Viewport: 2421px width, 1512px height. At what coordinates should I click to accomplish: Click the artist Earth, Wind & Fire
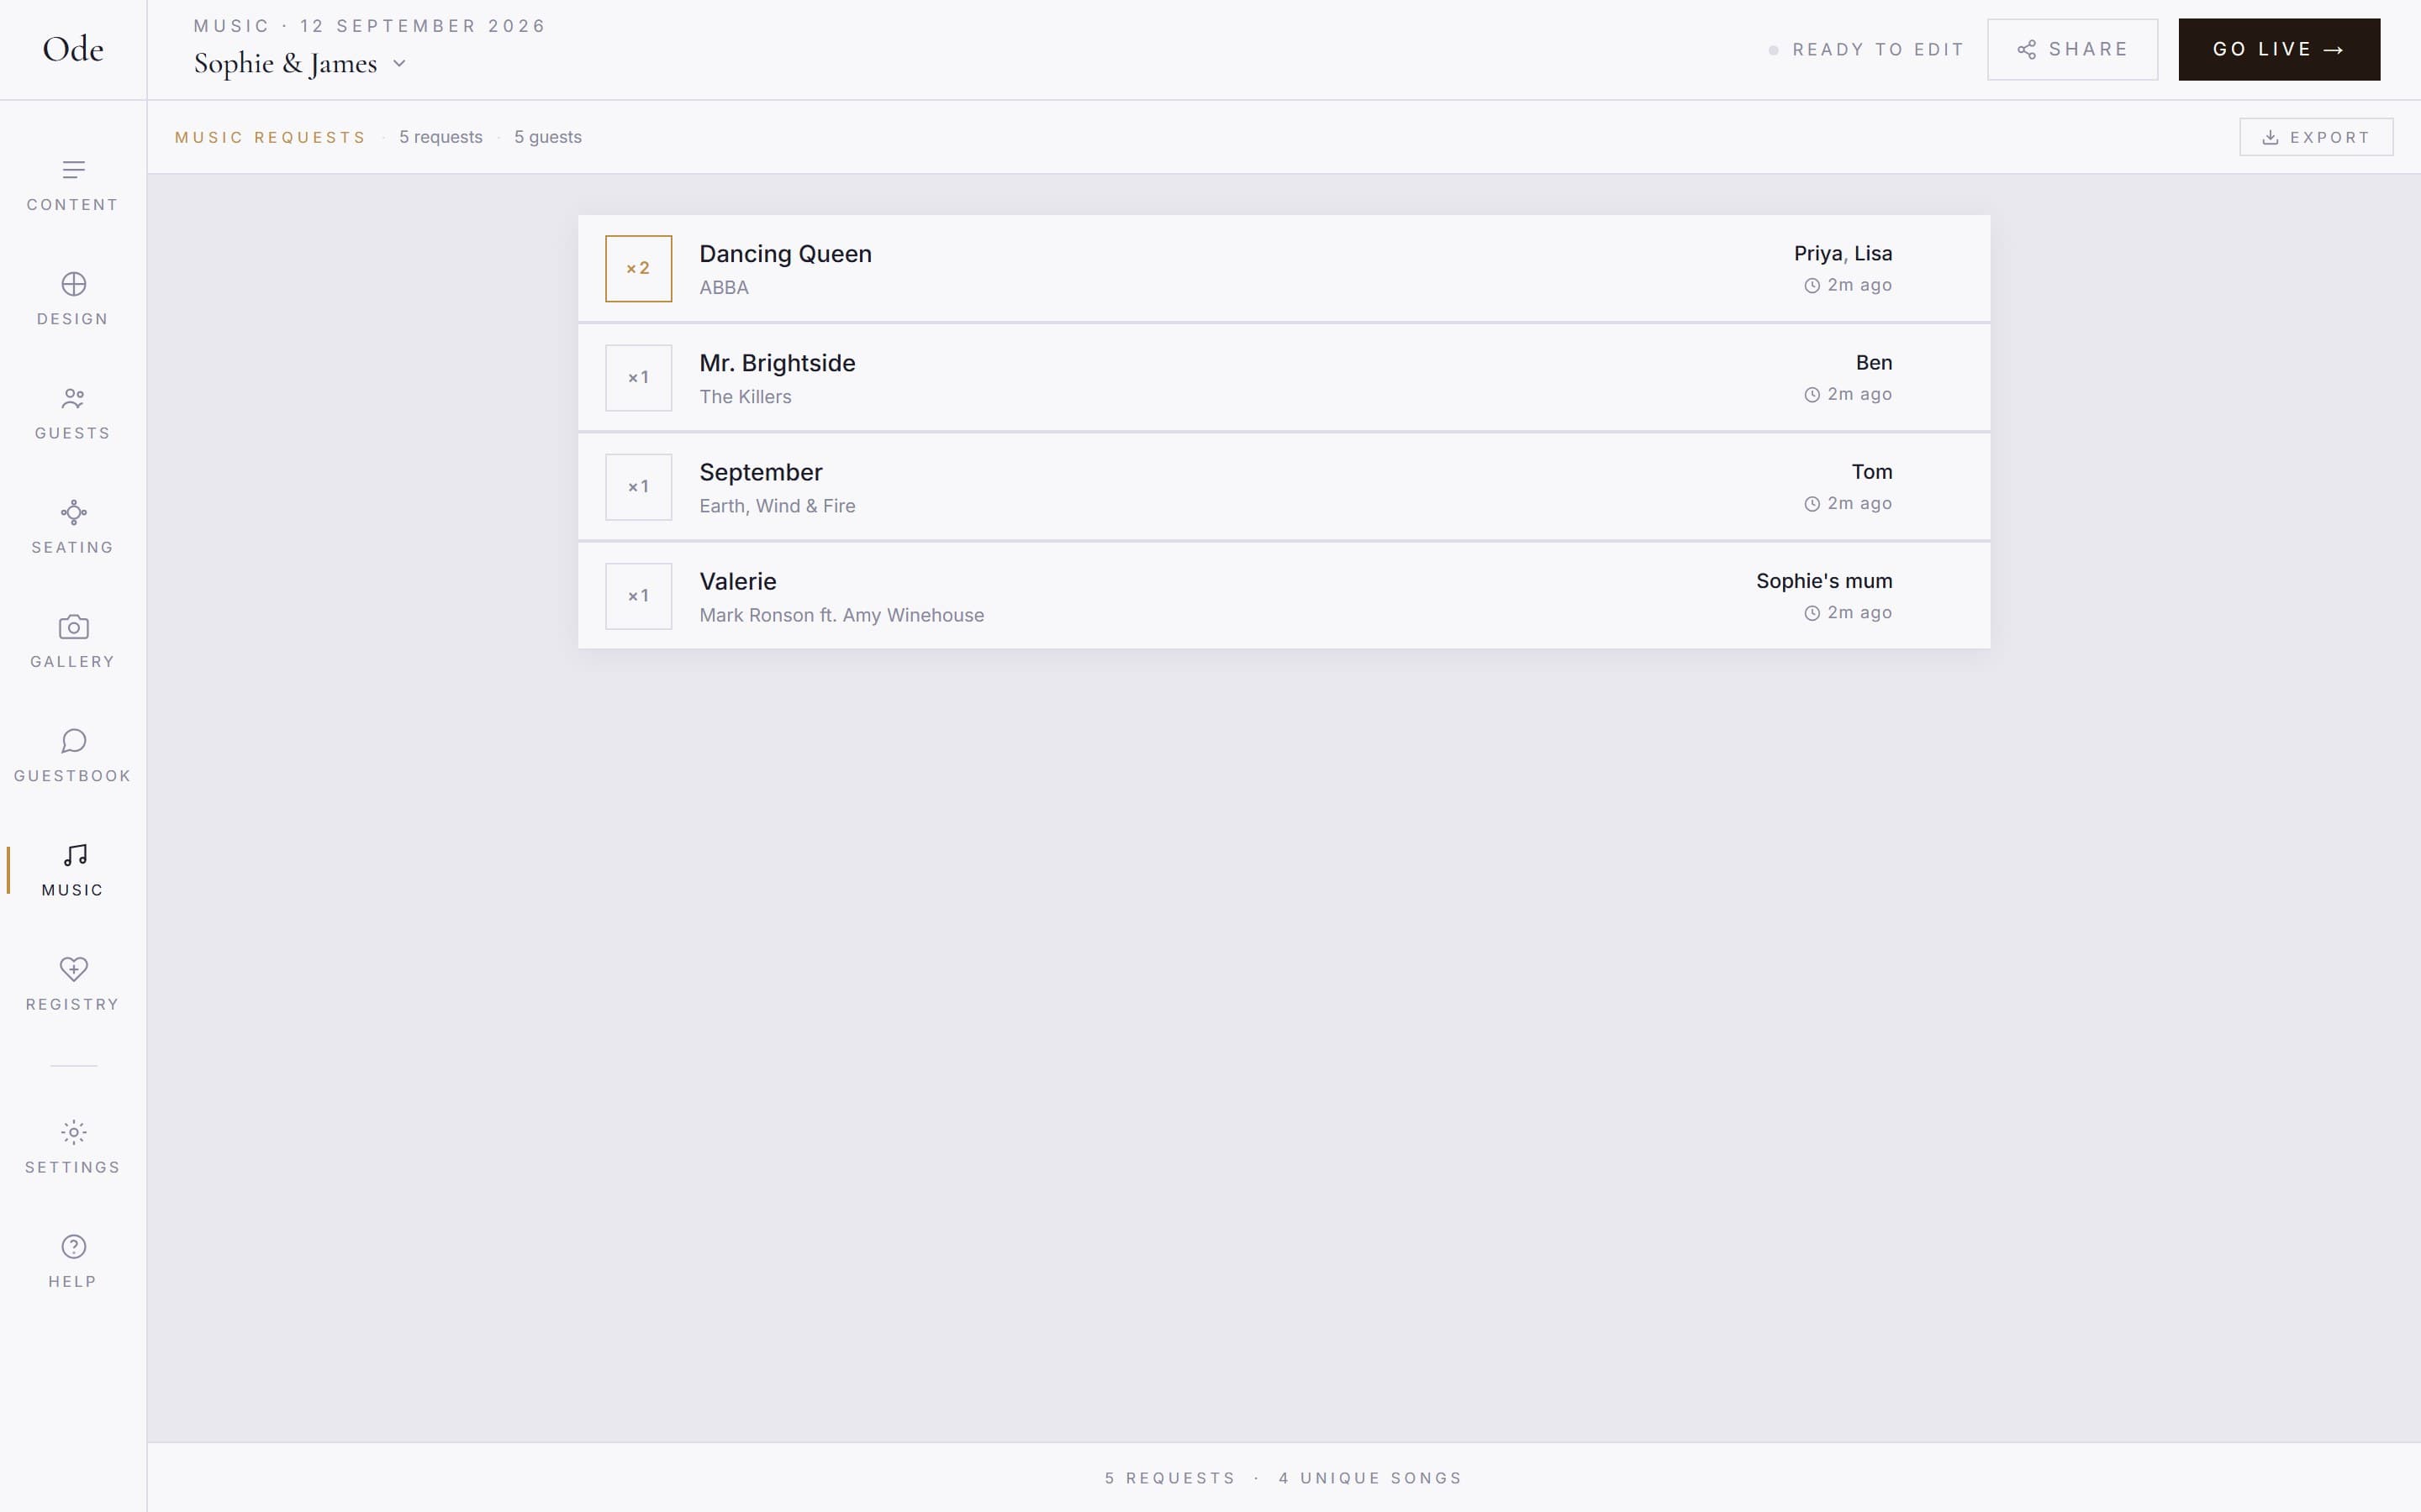pos(778,506)
